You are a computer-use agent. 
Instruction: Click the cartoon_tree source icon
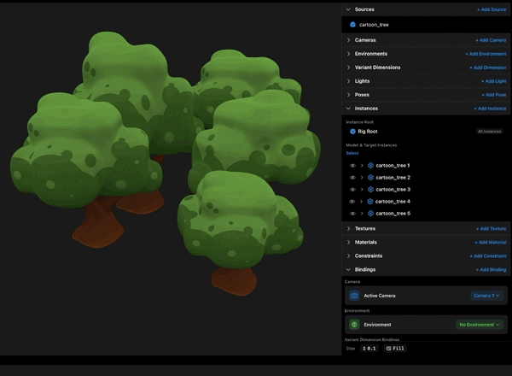[352, 25]
